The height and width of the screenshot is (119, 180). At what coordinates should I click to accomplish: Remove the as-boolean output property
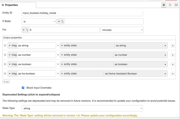point(173,64)
